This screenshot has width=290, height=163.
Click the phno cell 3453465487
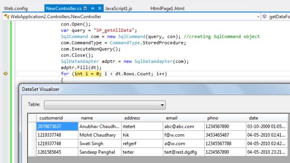pyautogui.click(x=225, y=135)
